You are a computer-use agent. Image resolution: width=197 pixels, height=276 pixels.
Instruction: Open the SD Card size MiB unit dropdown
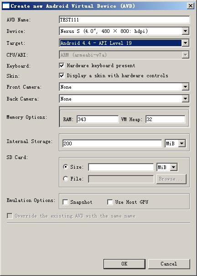(167, 167)
